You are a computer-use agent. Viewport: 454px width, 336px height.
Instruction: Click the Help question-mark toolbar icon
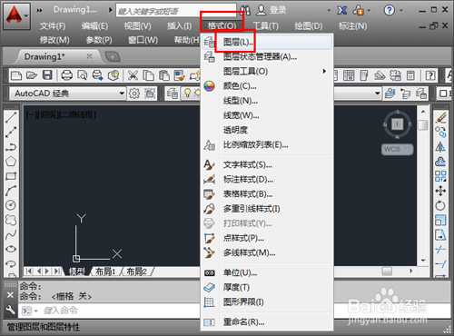click(x=430, y=75)
